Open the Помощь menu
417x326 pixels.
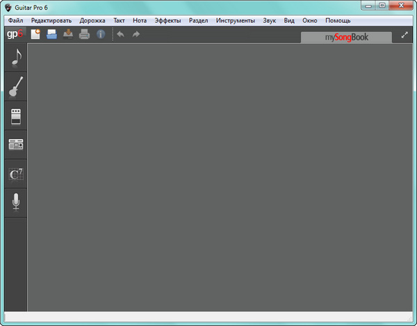point(338,20)
